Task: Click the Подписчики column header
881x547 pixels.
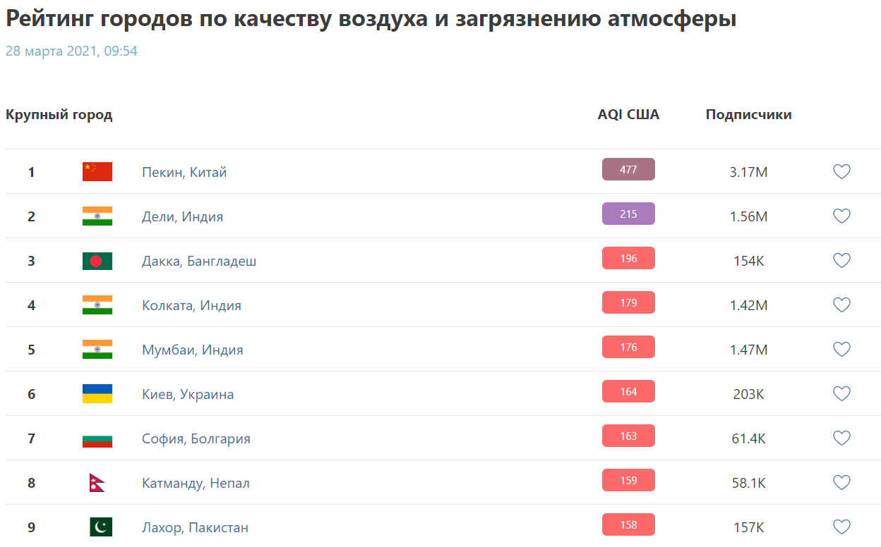Action: (748, 115)
